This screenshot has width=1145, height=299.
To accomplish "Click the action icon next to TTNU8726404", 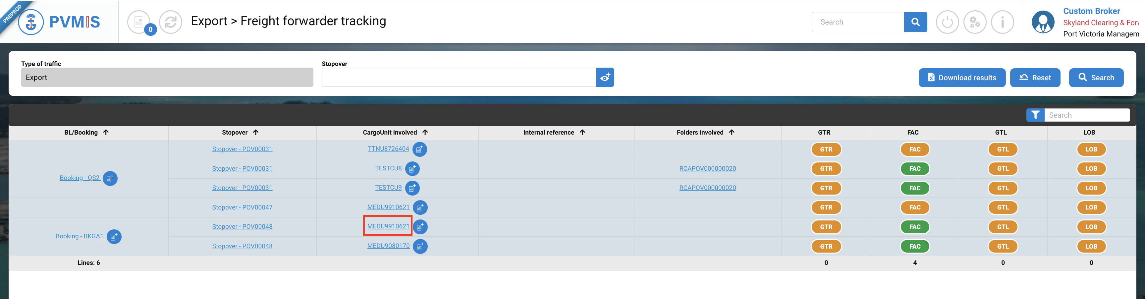I will tap(419, 149).
